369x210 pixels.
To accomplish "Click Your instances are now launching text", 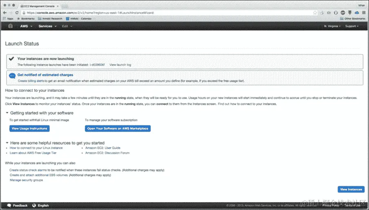I will coord(46,59).
